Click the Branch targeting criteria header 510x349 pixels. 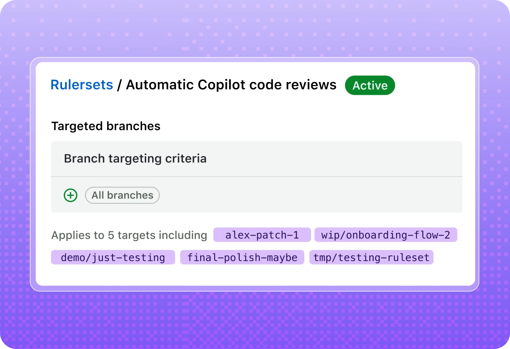tap(135, 159)
